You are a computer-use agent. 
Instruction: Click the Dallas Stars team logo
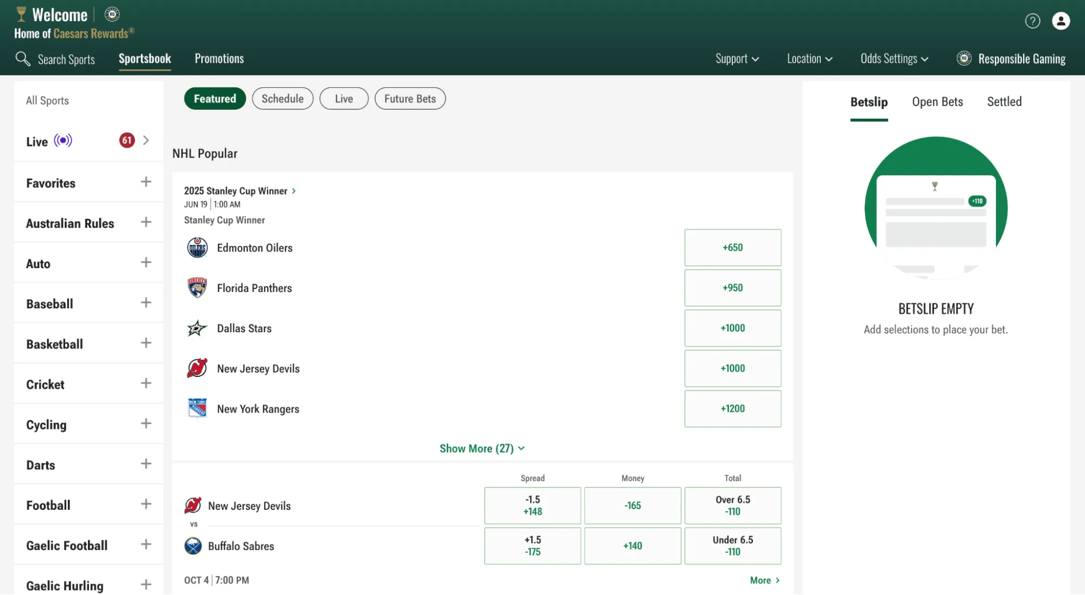pos(197,328)
